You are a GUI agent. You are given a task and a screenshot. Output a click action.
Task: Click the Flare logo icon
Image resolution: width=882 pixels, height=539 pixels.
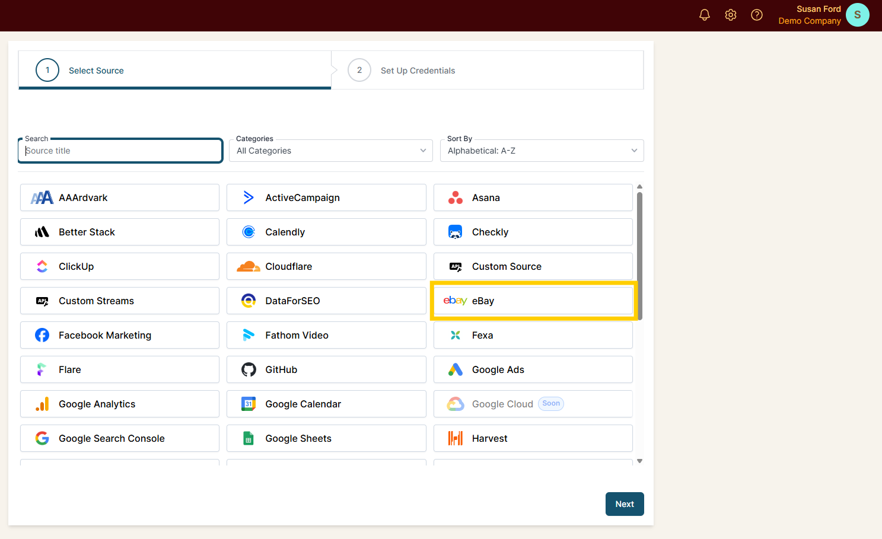(x=42, y=369)
